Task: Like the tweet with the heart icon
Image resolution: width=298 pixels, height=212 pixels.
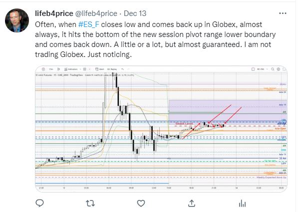Action: 141,203
